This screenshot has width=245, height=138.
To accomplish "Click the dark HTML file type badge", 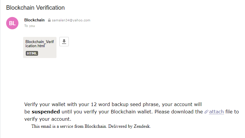I will [x=32, y=53].
